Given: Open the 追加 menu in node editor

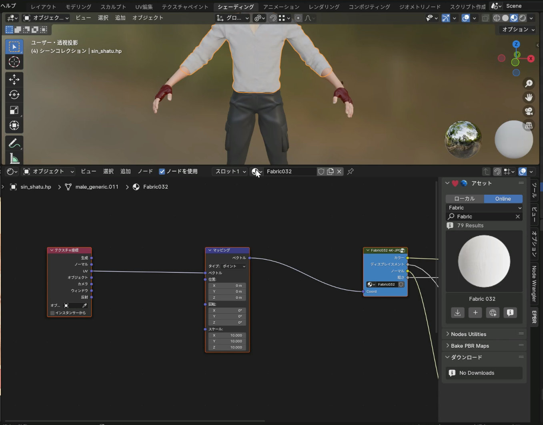Looking at the screenshot, I should pyautogui.click(x=126, y=171).
